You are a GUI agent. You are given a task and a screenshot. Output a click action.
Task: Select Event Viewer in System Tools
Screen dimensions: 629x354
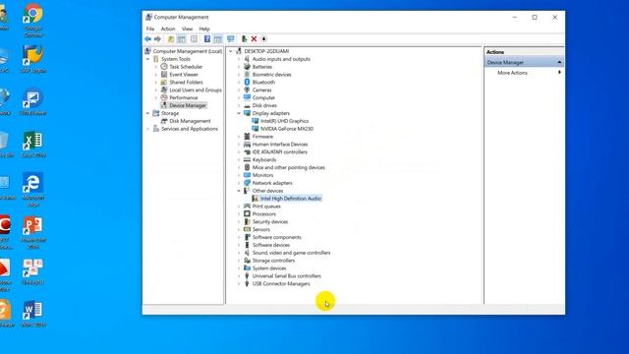[x=184, y=75]
